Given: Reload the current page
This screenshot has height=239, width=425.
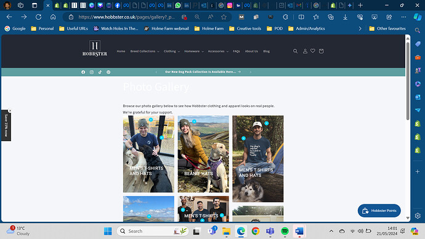Looking at the screenshot, I should coord(38,17).
